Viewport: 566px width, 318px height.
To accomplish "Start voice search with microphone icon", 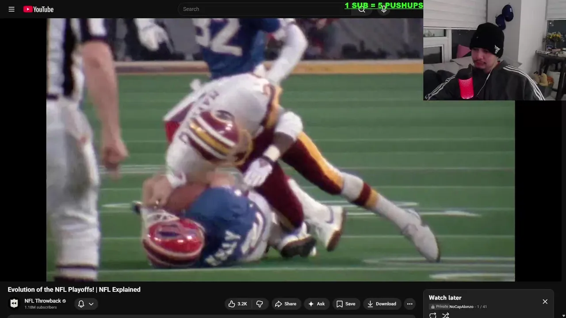I will (384, 9).
